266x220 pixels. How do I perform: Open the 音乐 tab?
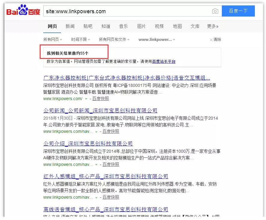pyautogui.click(x=124, y=26)
